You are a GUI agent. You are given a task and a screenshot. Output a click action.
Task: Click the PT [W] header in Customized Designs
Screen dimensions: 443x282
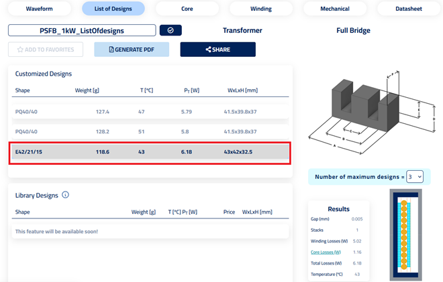pyautogui.click(x=191, y=90)
